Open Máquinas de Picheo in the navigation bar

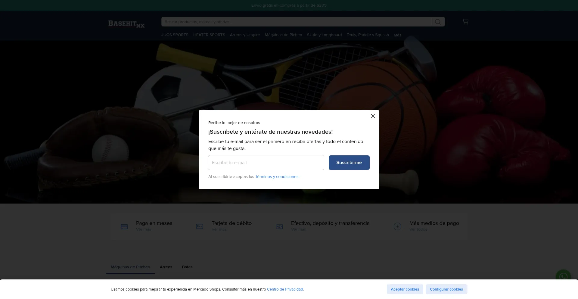(283, 35)
